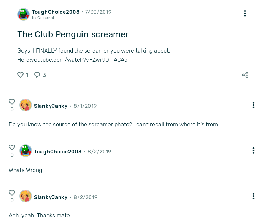
Task: Open ToughChoice2008 profile from post header
Action: tap(55, 12)
